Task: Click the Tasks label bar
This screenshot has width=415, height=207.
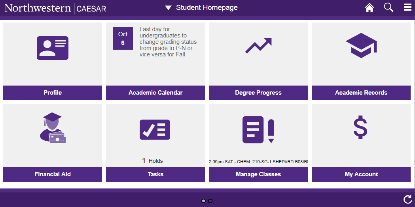Action: pyautogui.click(x=155, y=174)
